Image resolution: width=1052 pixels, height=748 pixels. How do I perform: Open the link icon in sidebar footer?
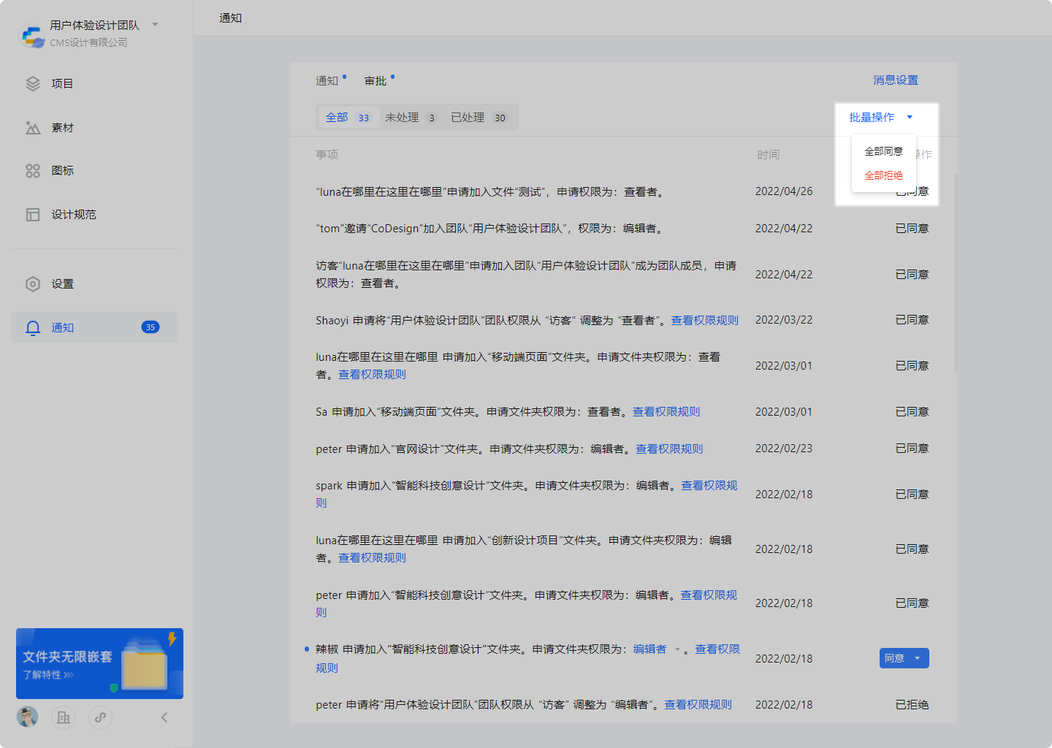click(100, 717)
